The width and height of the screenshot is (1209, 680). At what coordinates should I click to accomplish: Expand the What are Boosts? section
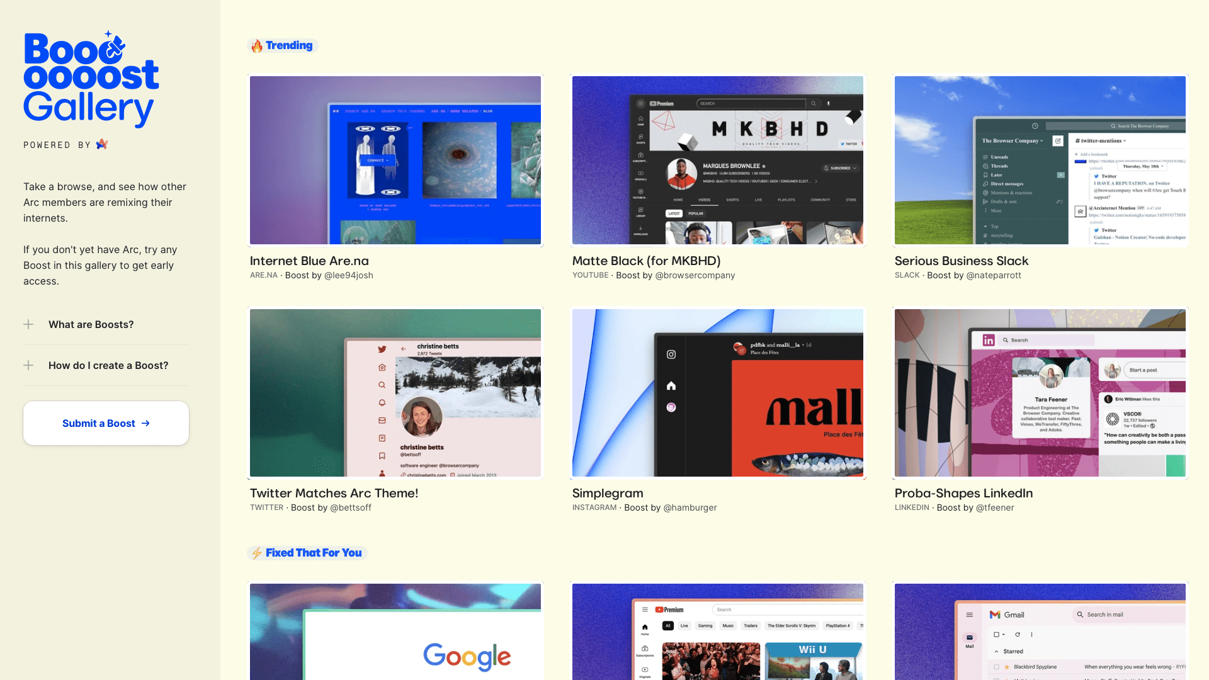(x=106, y=324)
